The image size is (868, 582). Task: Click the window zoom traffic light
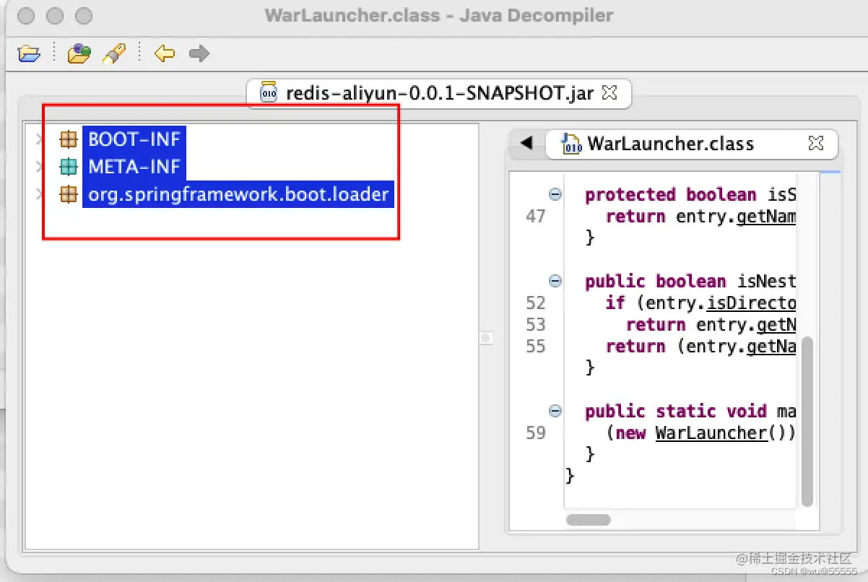click(x=84, y=15)
